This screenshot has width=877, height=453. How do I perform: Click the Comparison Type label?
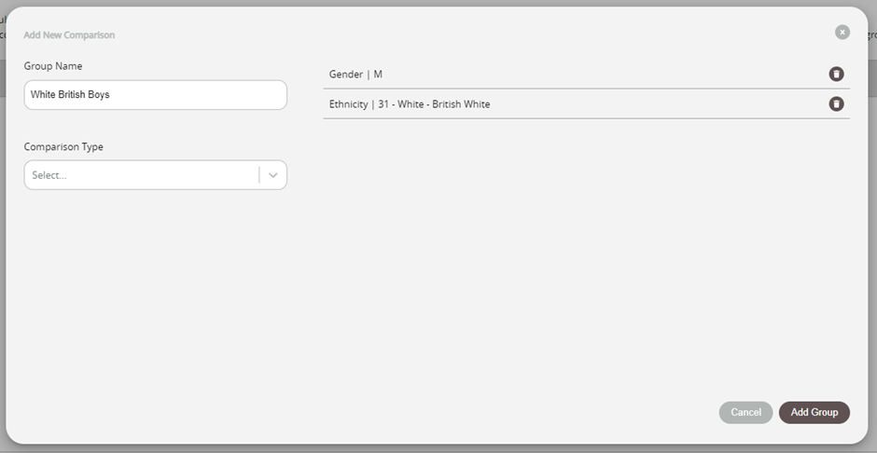click(x=63, y=147)
